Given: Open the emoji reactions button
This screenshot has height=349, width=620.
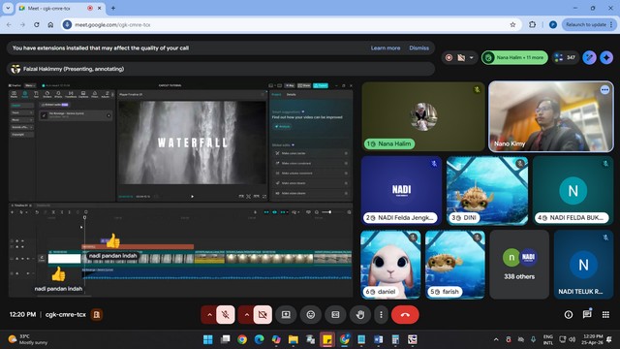Looking at the screenshot, I should (311, 314).
